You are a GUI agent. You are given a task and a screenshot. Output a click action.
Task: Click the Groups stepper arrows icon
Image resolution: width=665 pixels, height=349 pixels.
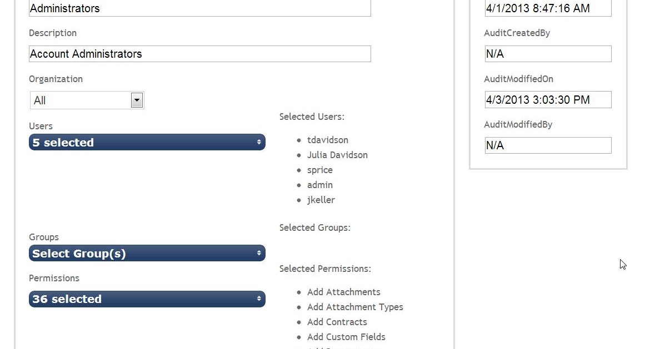click(x=258, y=253)
